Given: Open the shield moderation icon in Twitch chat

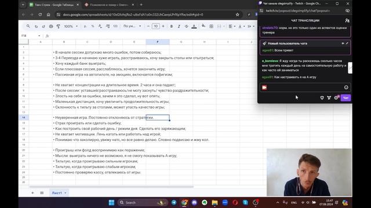Looking at the screenshot, I should tap(322, 98).
